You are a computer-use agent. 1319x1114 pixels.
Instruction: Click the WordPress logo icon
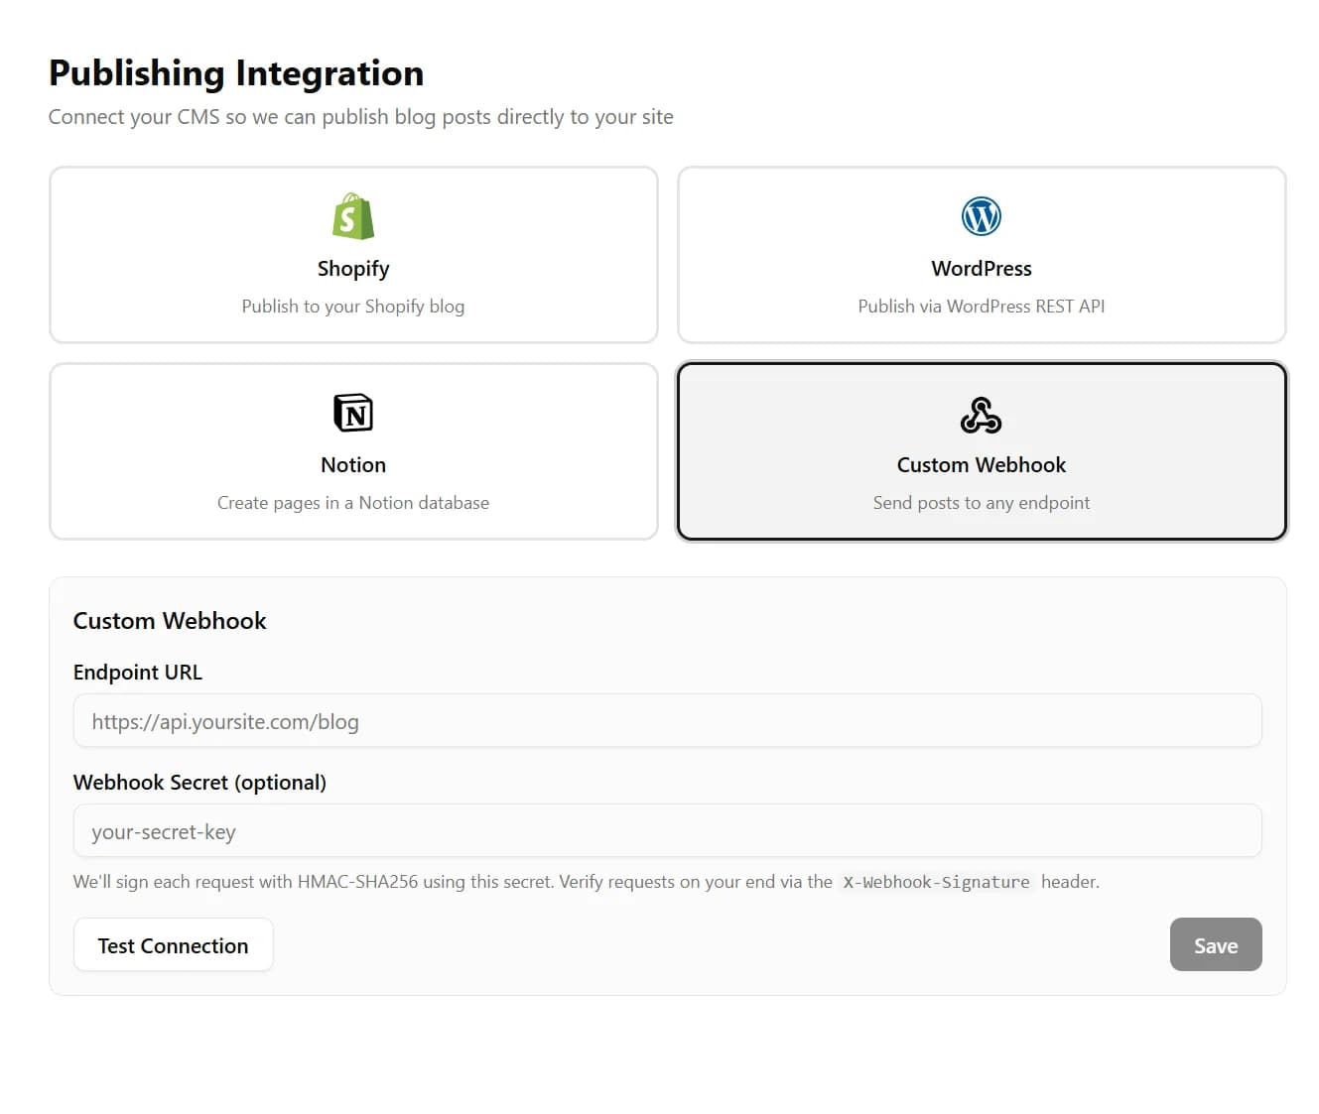click(981, 215)
